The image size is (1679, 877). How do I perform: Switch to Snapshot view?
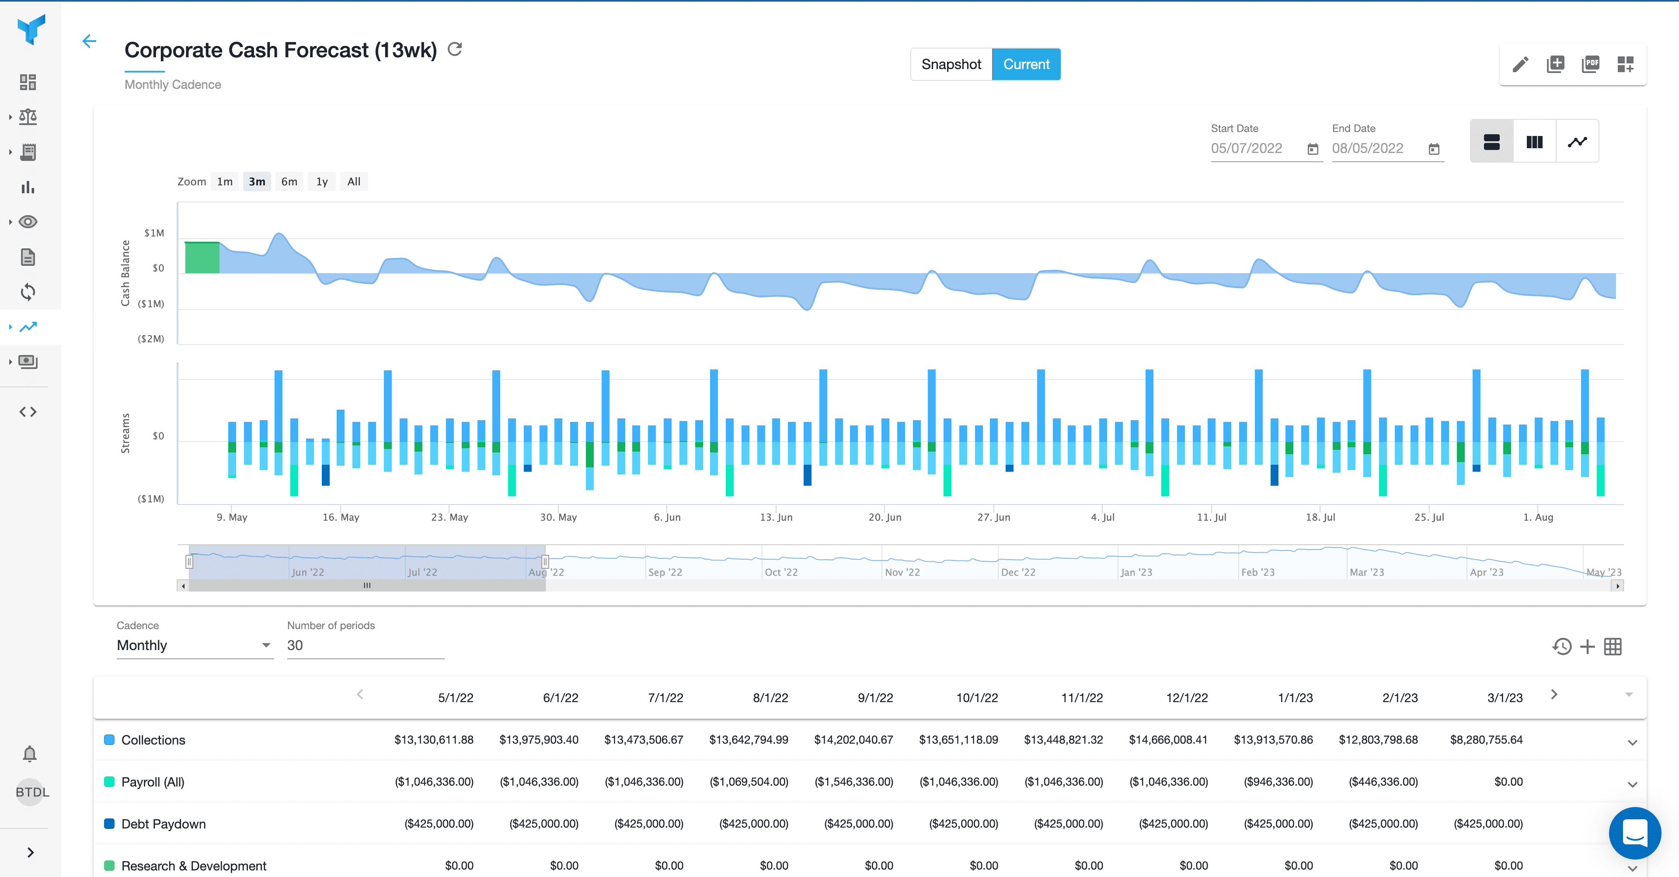click(950, 65)
